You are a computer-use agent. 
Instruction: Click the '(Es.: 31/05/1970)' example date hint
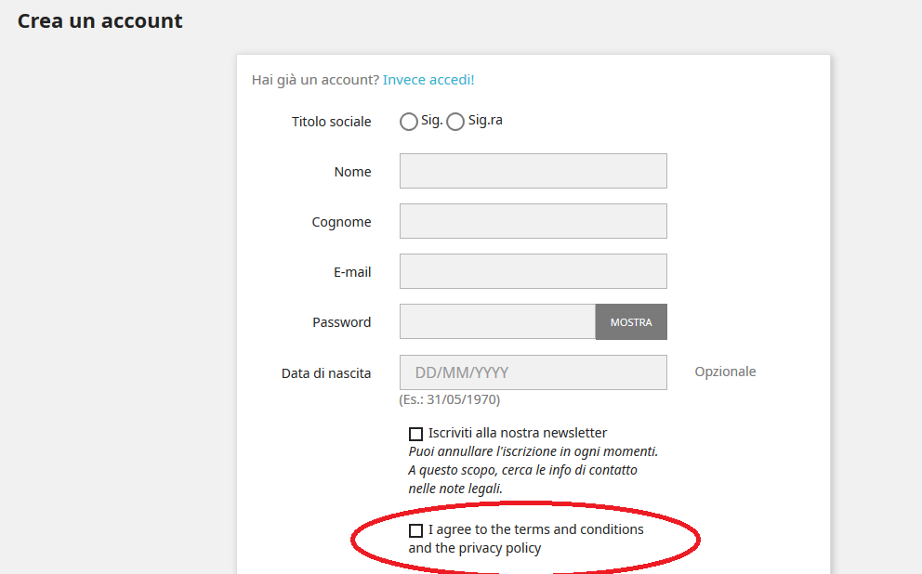coord(450,399)
